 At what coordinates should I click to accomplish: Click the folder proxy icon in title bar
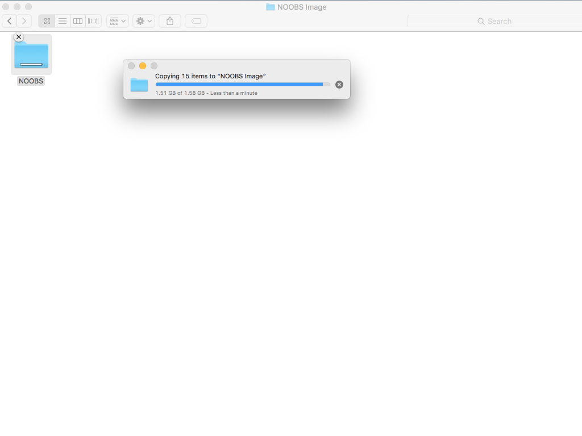click(x=271, y=7)
